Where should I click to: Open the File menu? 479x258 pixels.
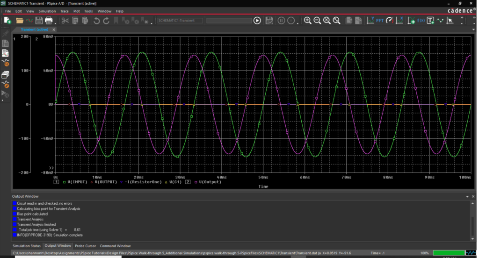(x=8, y=11)
